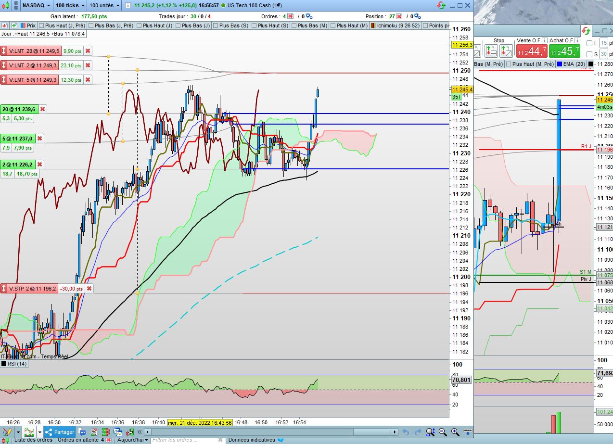The width and height of the screenshot is (613, 444).
Task: Open order settings gear next to Ordres
Action: click(x=309, y=16)
